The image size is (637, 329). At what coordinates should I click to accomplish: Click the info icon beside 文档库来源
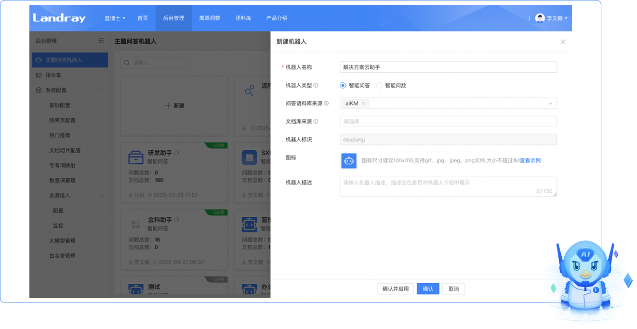point(316,121)
